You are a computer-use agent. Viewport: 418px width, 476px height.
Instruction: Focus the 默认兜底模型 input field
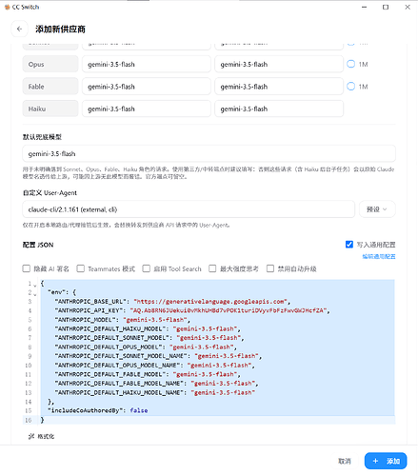(x=209, y=154)
